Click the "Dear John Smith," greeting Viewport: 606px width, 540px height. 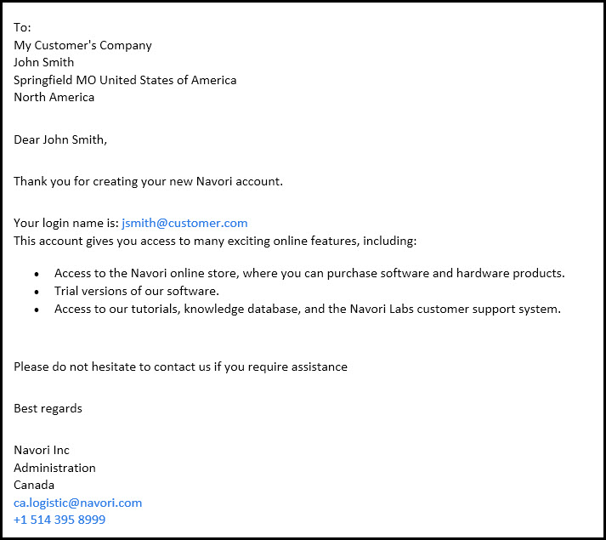pyautogui.click(x=60, y=139)
